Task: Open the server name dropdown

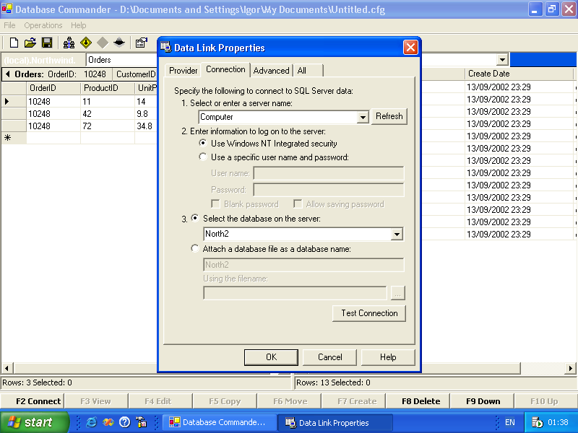Action: coord(363,117)
